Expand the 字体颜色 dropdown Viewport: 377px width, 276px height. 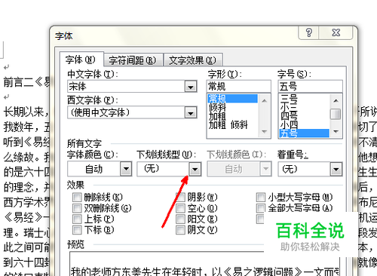pyautogui.click(x=126, y=169)
